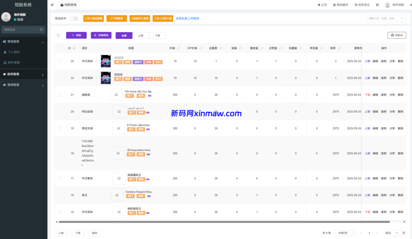Click the ID column sort icon
The height and width of the screenshot is (239, 412).
pyautogui.click(x=74, y=48)
